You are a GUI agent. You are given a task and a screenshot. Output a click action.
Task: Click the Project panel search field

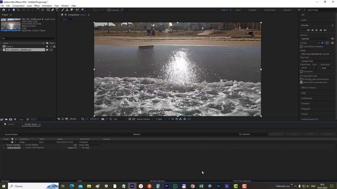28,38
